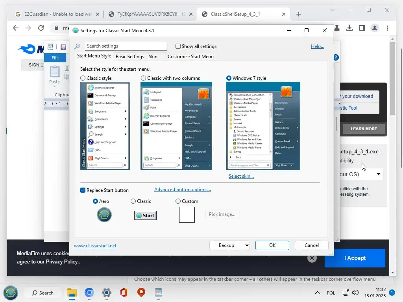Open File Explorer from taskbar
403x302 pixels.
point(72,293)
